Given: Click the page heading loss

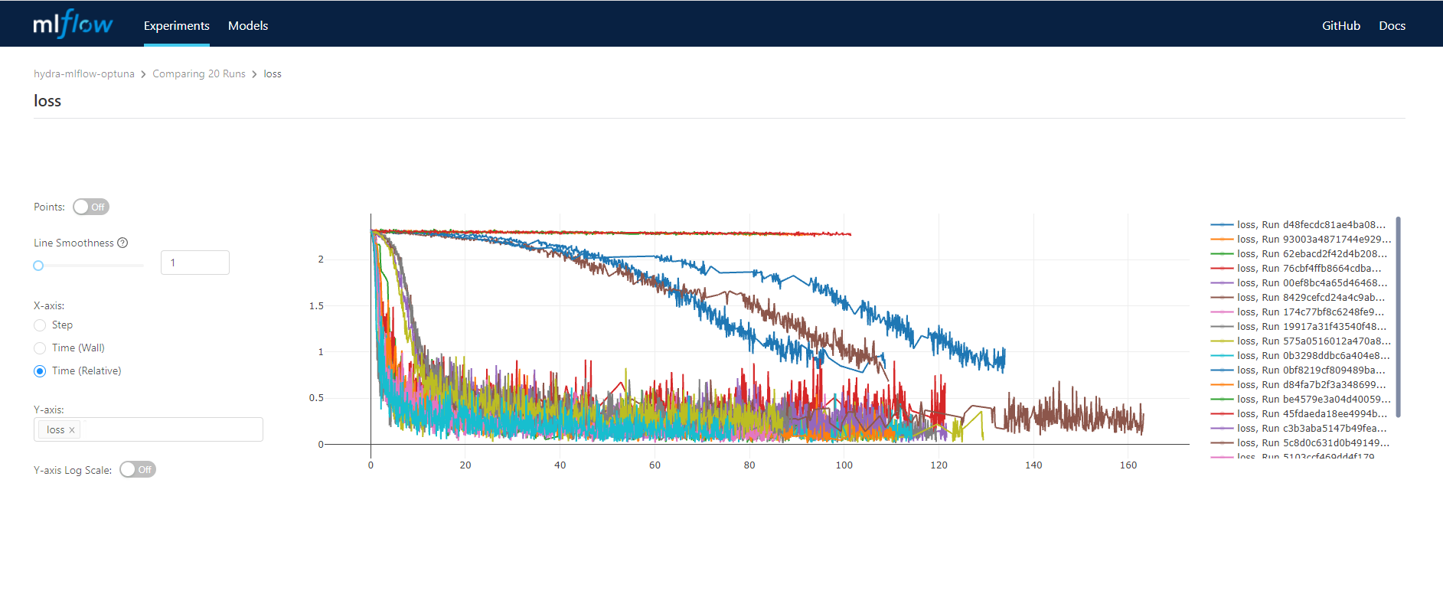Looking at the screenshot, I should point(47,101).
